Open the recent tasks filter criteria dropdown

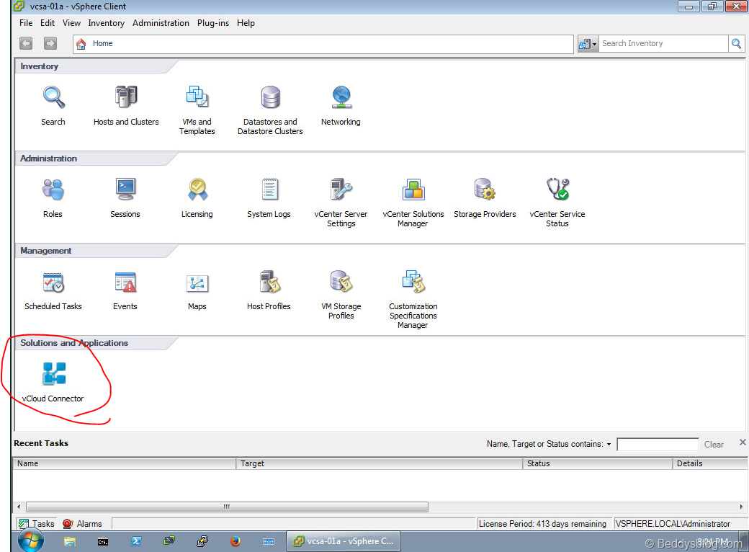point(609,445)
